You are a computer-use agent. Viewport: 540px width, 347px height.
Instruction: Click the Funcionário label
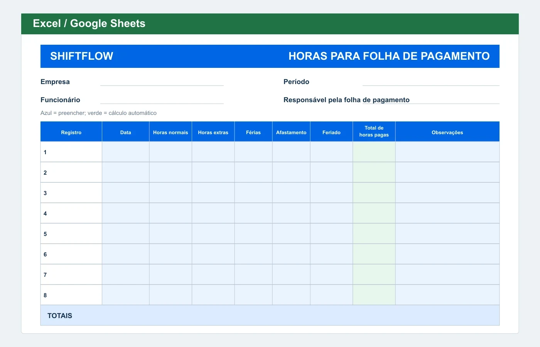[60, 100]
